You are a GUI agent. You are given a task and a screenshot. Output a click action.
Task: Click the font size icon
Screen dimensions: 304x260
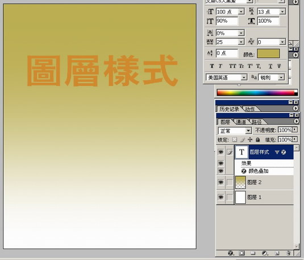click(x=210, y=11)
